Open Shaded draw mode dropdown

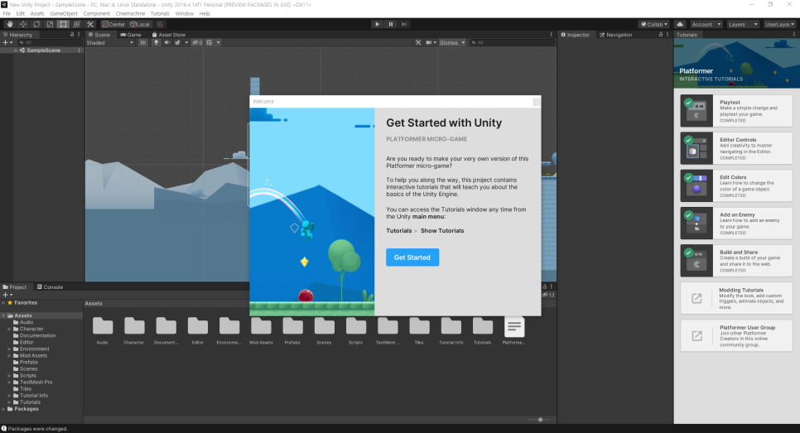[110, 42]
